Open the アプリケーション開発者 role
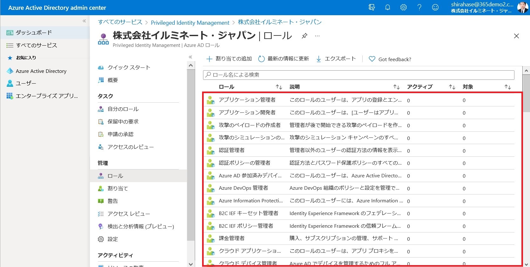Image resolution: width=530 pixels, height=267 pixels. pos(247,112)
